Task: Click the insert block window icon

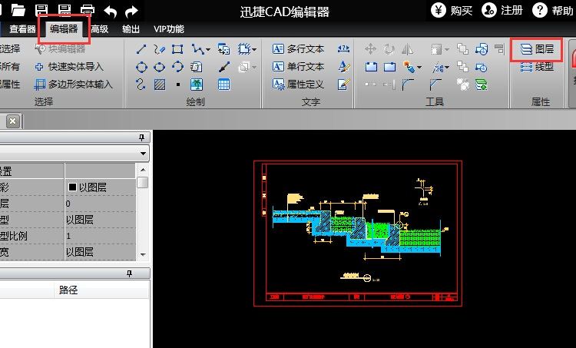Action: 223,49
